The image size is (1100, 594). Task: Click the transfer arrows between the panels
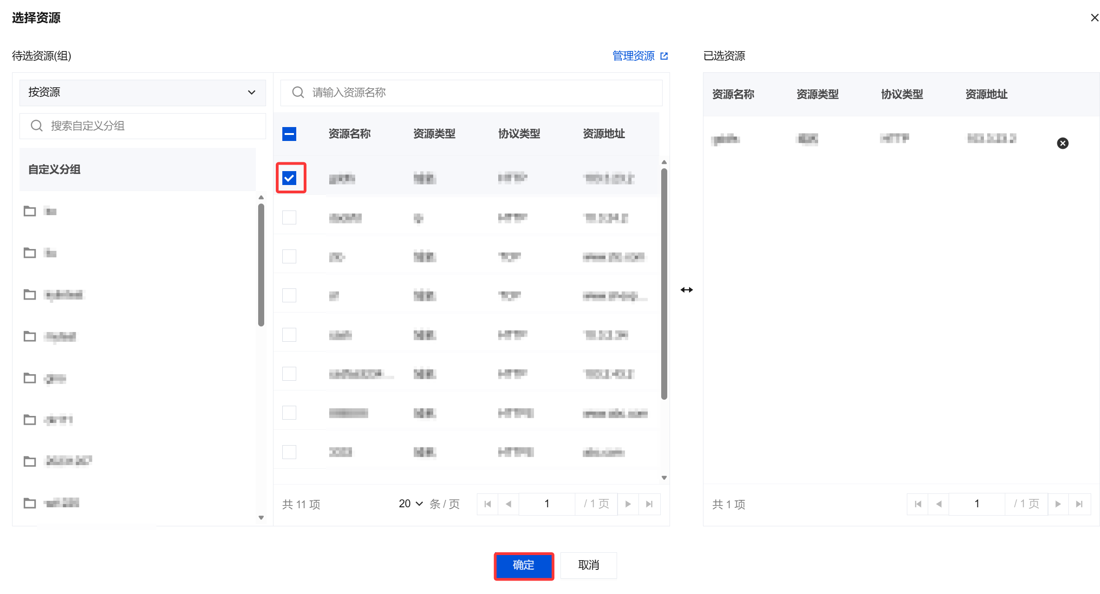pyautogui.click(x=686, y=290)
